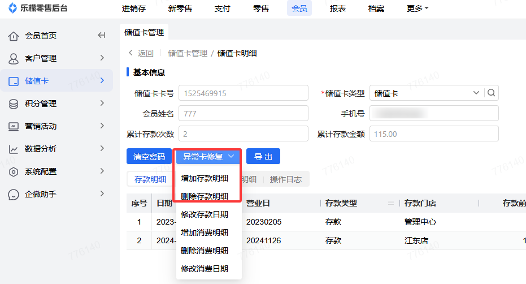Select 增加存款明细 from the menu
Viewport: 526px width, 284px height.
[x=205, y=178]
